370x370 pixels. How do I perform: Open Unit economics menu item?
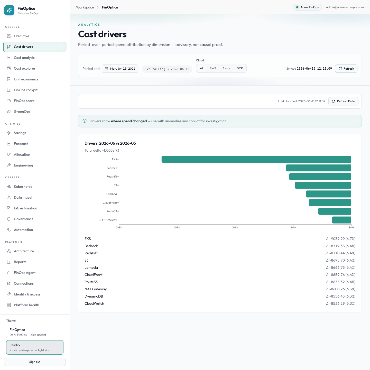(x=35, y=79)
